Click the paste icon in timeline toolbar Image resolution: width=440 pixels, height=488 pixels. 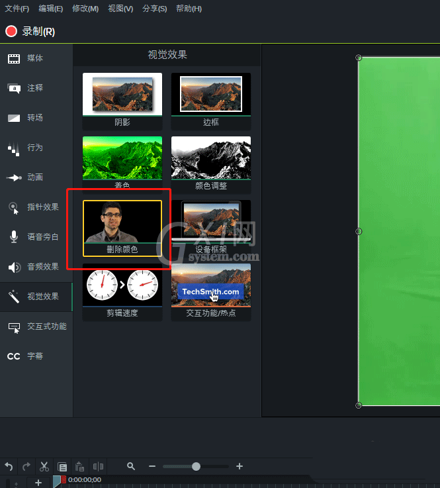[80, 467]
